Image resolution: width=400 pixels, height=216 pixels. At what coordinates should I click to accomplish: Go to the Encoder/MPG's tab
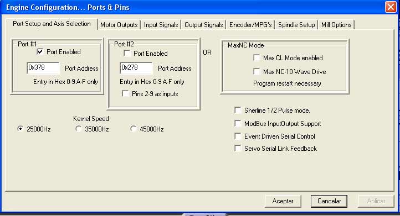click(x=250, y=25)
